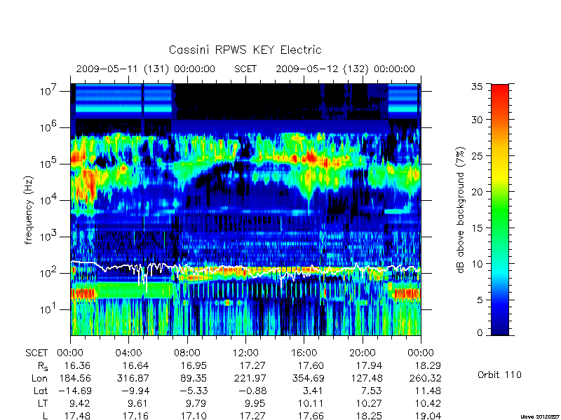Click the Lon value 260.32

(424, 378)
